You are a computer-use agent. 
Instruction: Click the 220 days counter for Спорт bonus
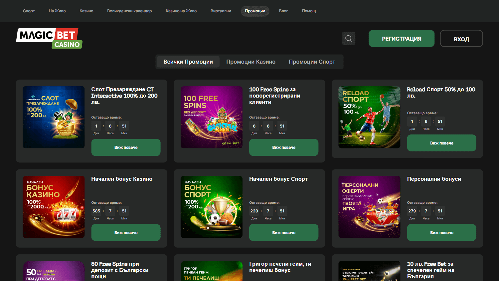[x=254, y=211]
